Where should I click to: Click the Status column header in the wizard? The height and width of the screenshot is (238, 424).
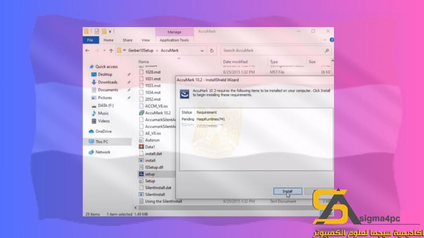tap(186, 112)
